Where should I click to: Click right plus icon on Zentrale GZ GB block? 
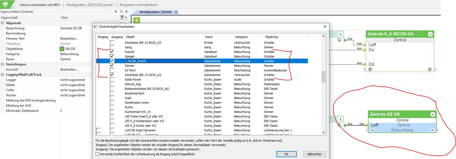click(x=432, y=130)
